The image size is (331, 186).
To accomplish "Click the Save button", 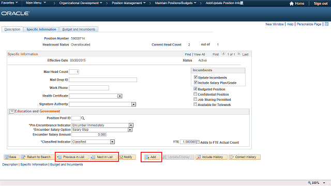I will (x=11, y=157).
